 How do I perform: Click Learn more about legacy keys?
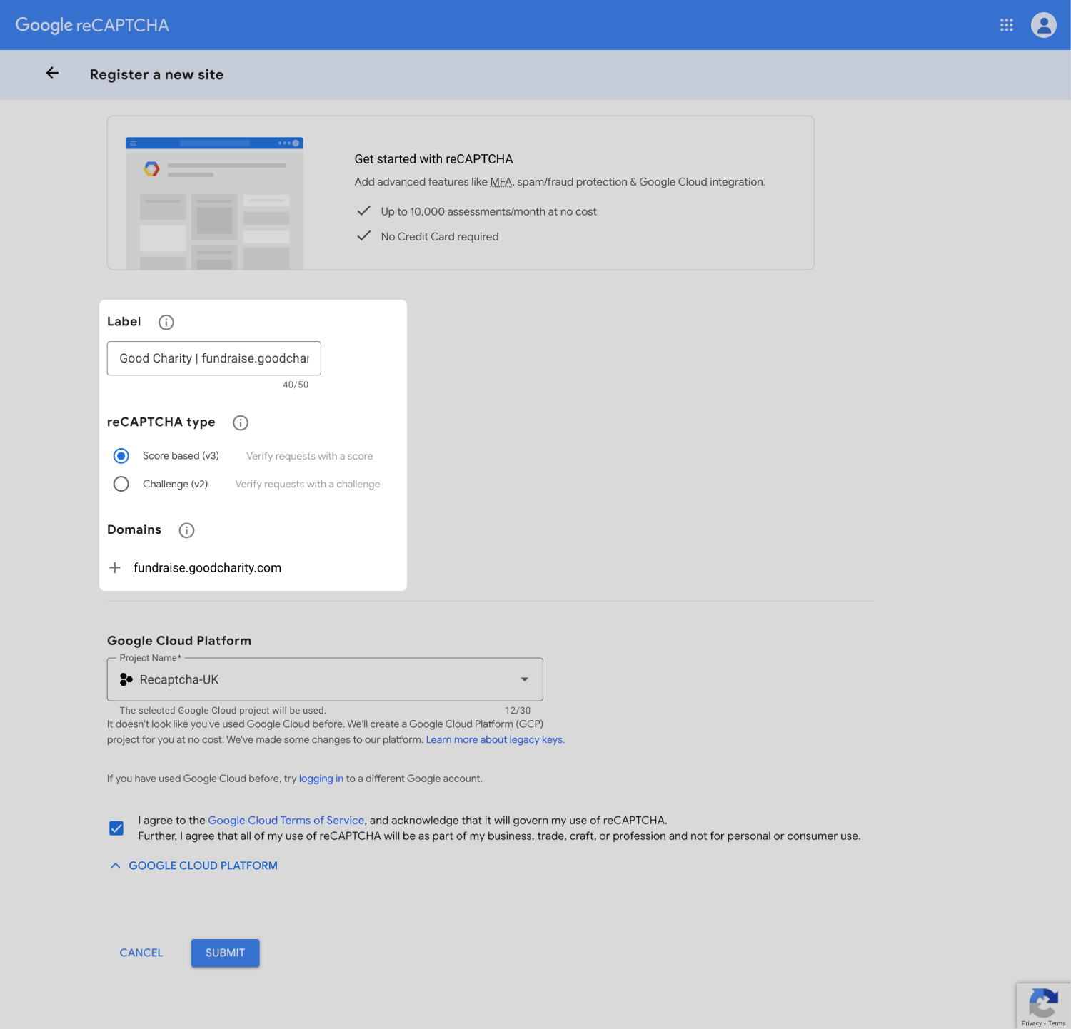click(494, 739)
